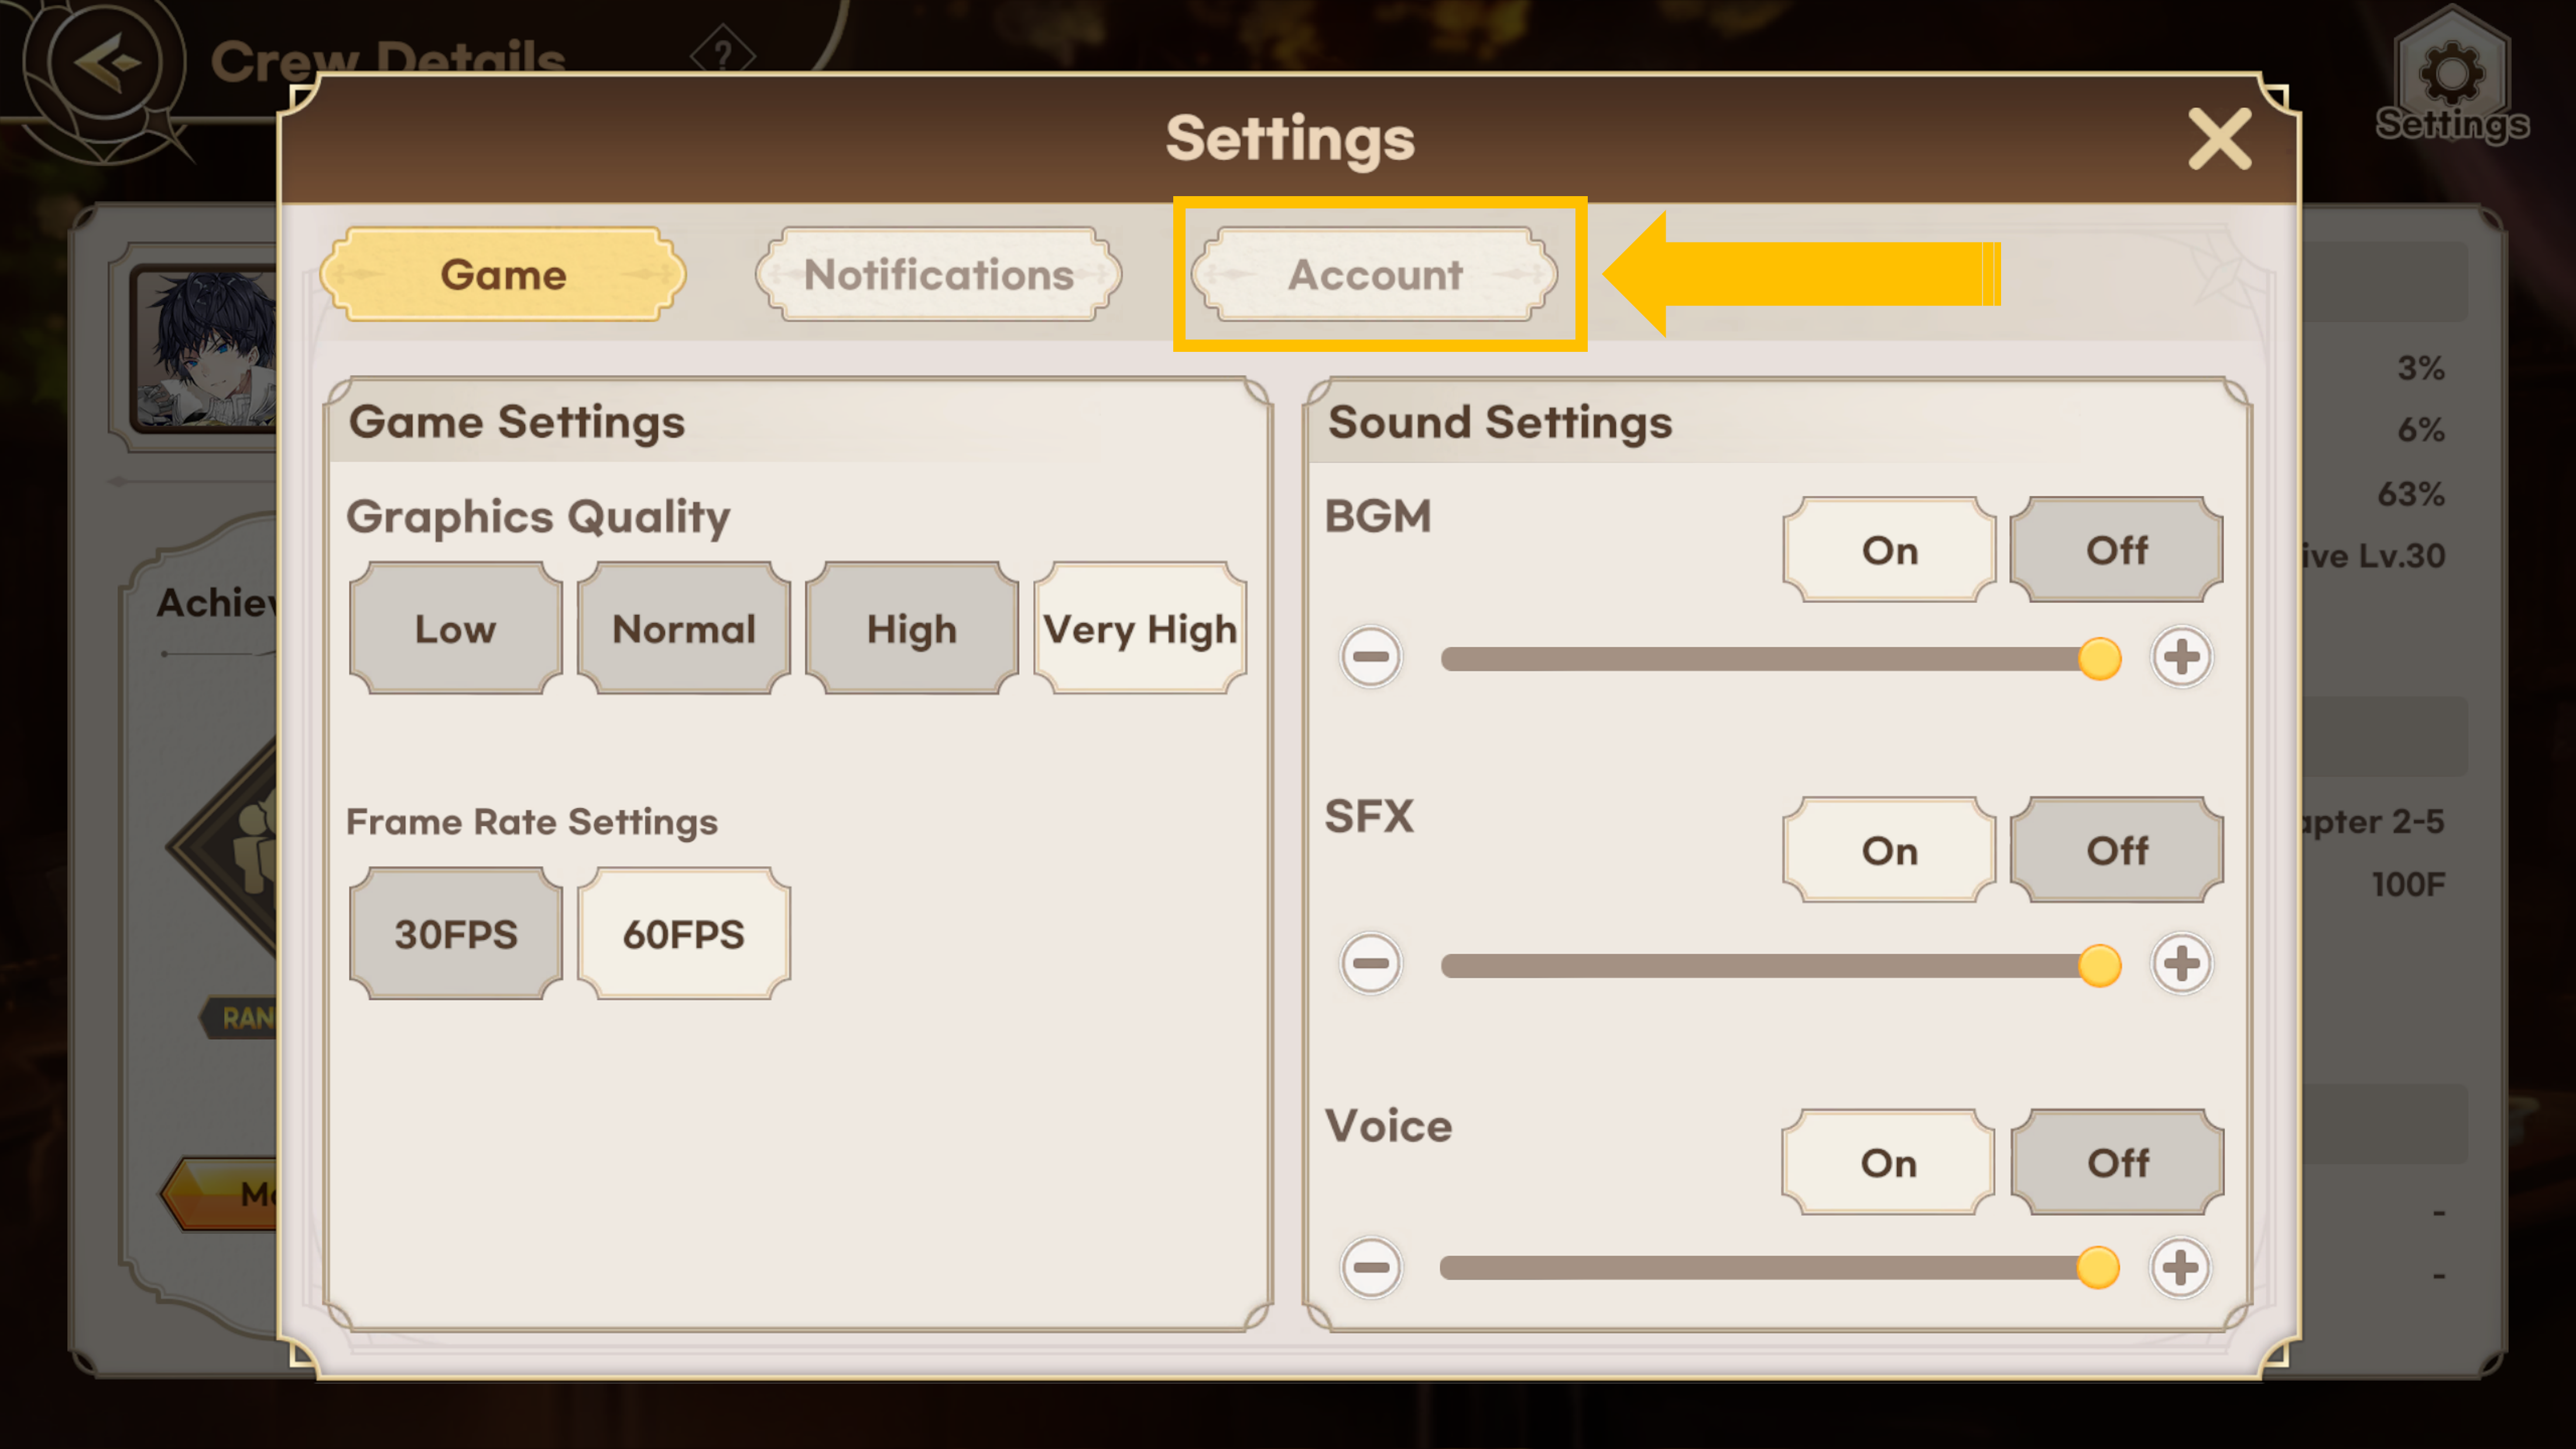
Task: Switch Voice On
Action: [1888, 1163]
